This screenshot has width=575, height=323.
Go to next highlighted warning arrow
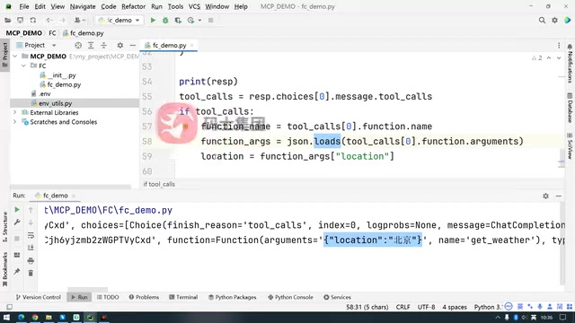[559, 57]
